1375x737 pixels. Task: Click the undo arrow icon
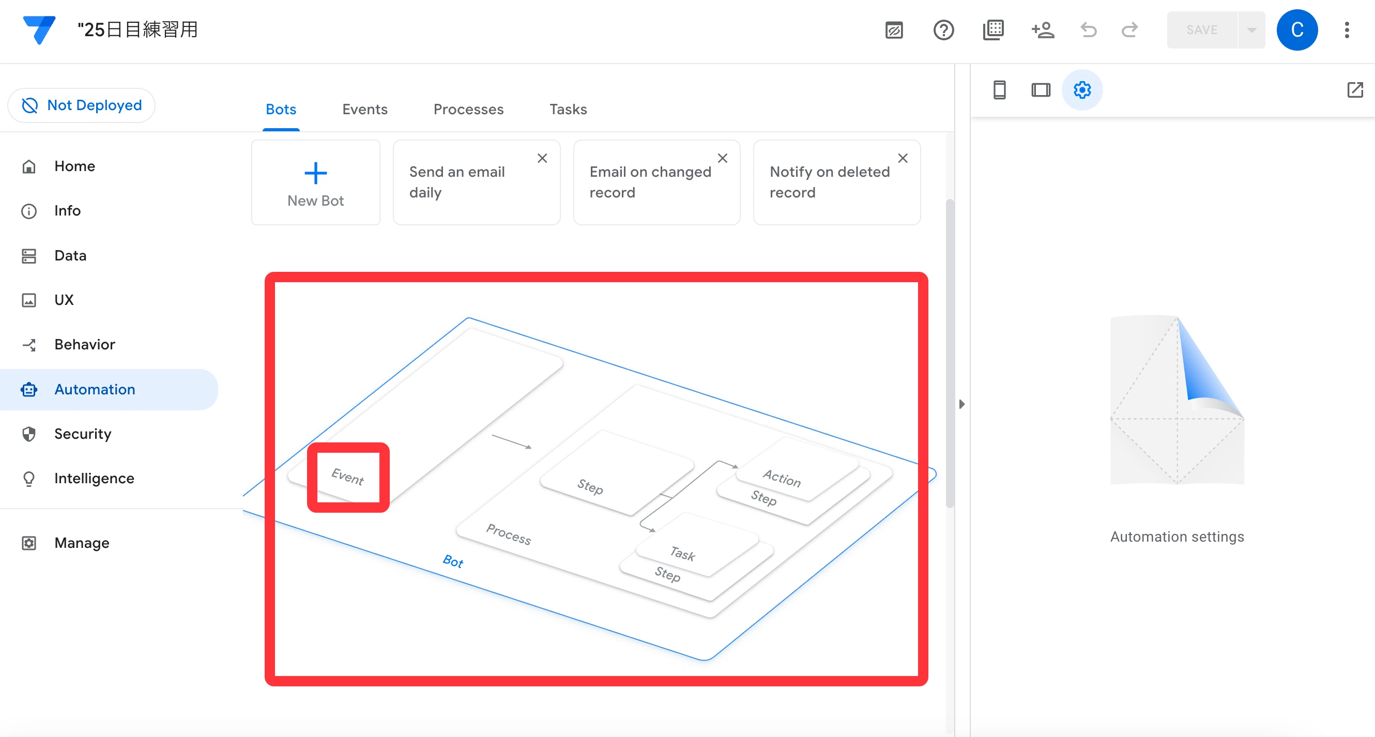pos(1088,30)
